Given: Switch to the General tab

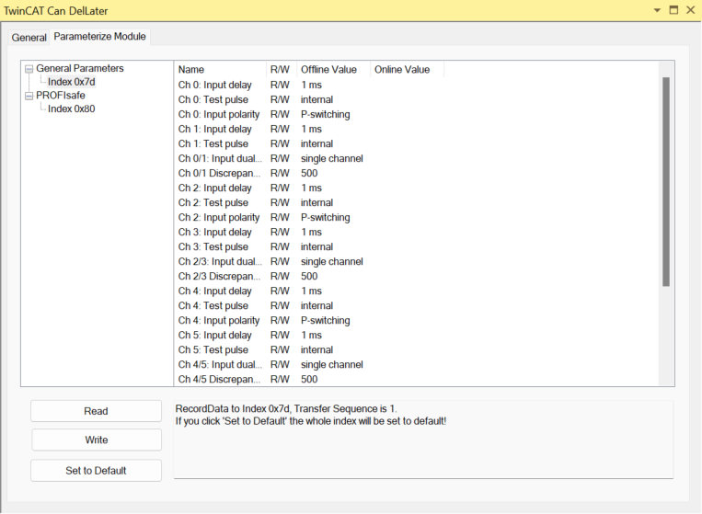Looking at the screenshot, I should click(x=29, y=37).
